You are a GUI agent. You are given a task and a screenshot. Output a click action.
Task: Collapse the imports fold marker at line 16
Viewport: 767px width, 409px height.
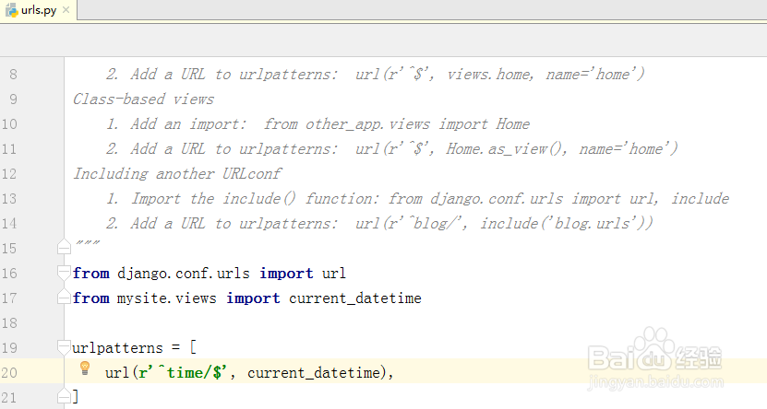click(64, 273)
